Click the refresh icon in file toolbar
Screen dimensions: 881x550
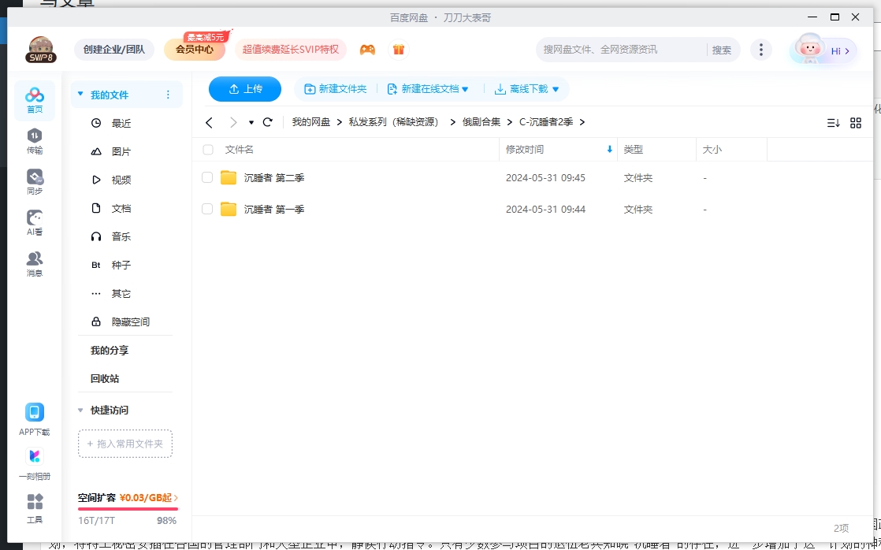tap(267, 122)
